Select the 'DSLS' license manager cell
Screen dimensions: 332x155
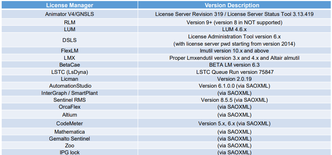tap(70, 40)
